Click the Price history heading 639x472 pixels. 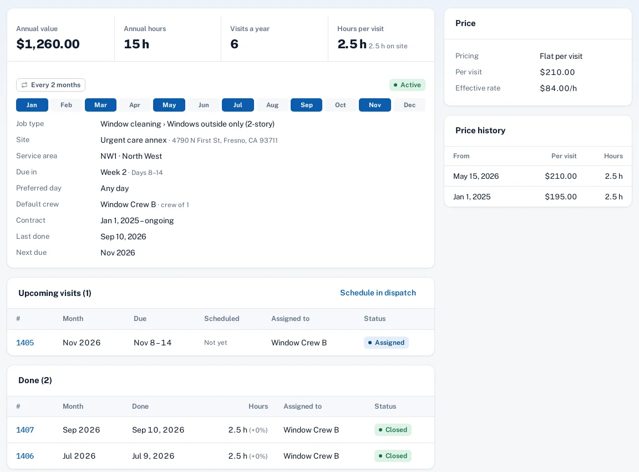[x=480, y=130]
